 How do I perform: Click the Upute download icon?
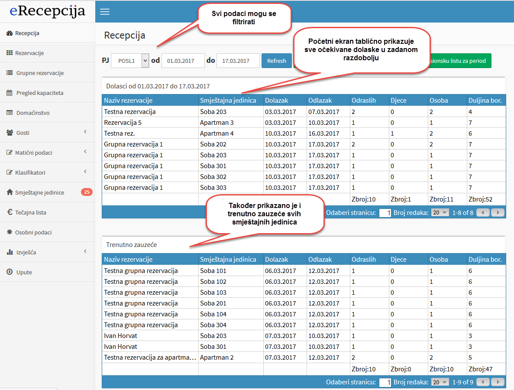click(10, 272)
